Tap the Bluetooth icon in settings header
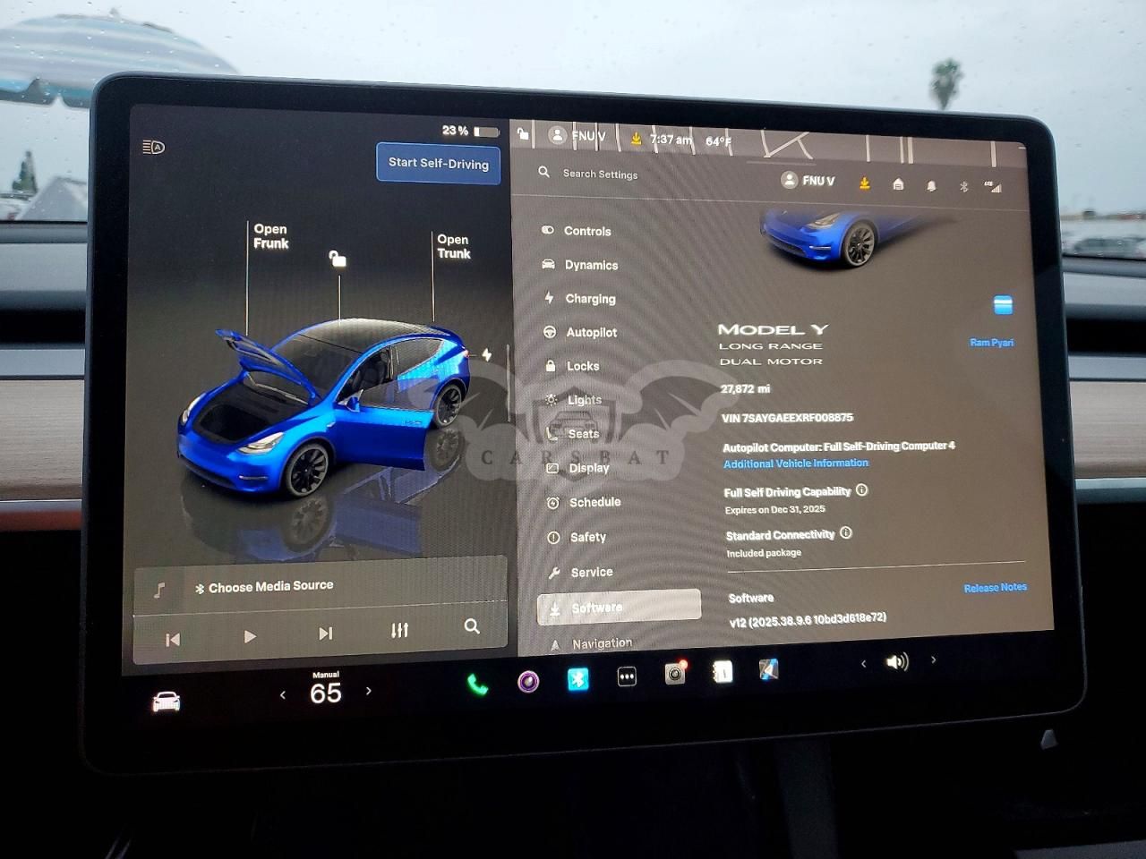This screenshot has height=859, width=1146. [x=963, y=187]
